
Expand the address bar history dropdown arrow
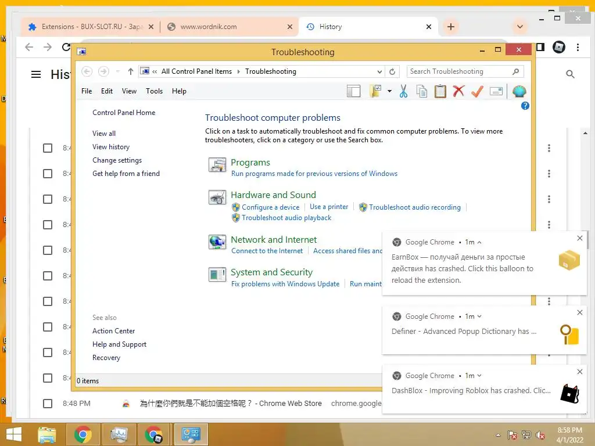coord(379,71)
